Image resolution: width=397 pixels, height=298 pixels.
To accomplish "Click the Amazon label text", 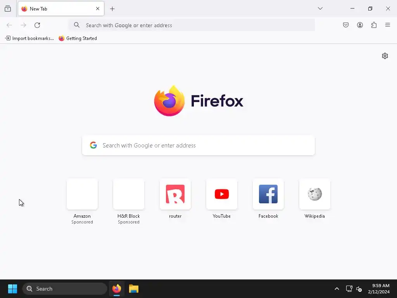I will coord(82,216).
